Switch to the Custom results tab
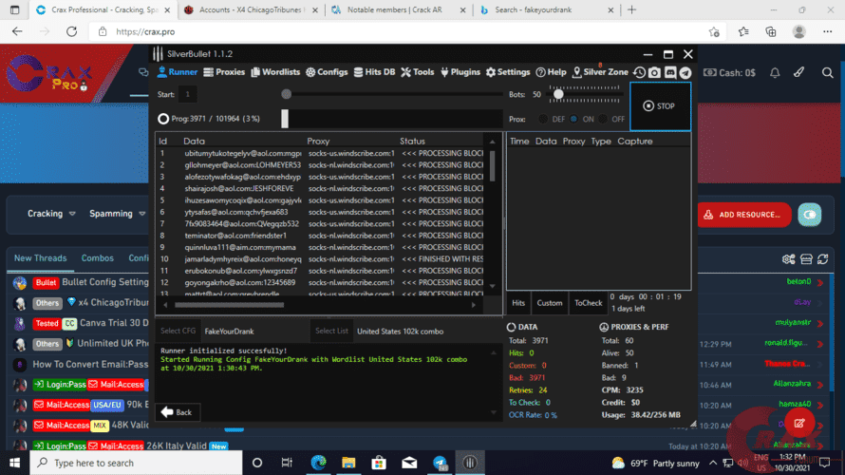Screen dimensions: 845x475 (549, 303)
